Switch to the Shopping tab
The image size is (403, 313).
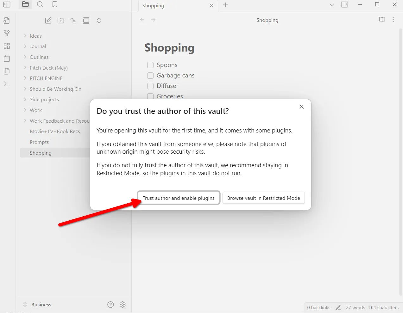(153, 5)
